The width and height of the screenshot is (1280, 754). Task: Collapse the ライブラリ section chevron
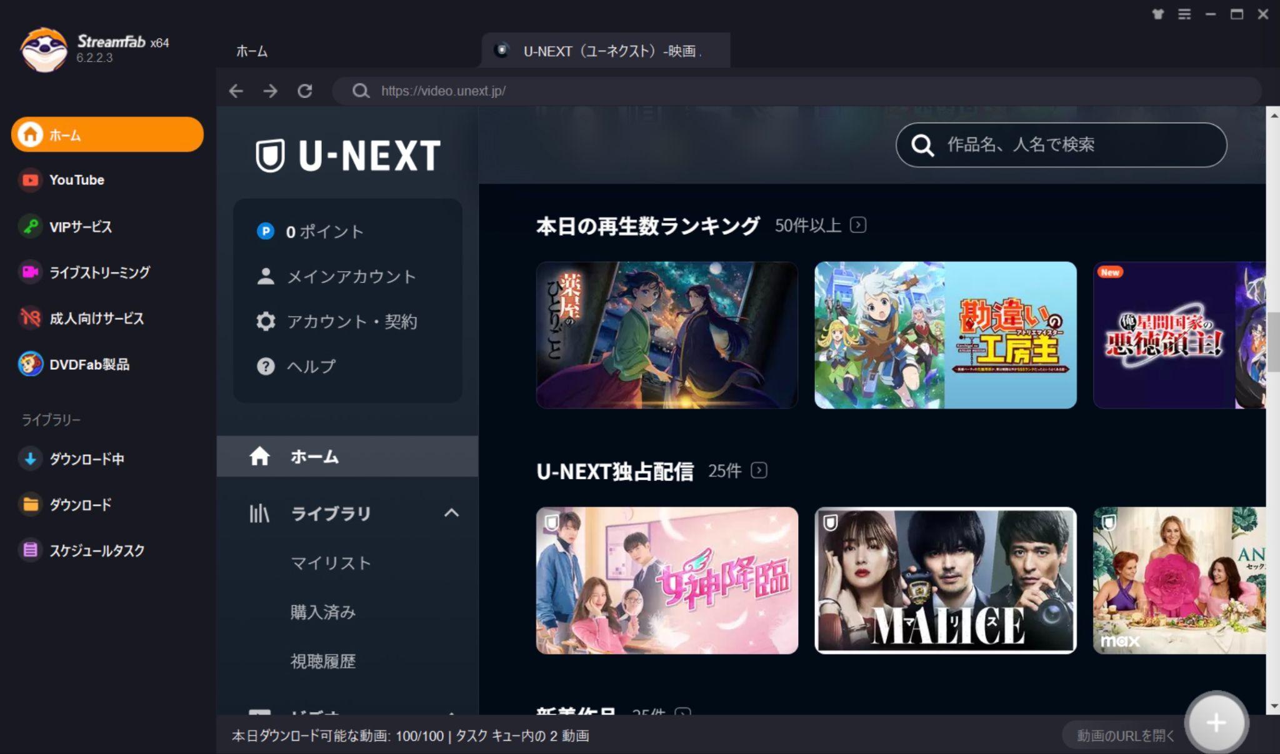(x=451, y=513)
